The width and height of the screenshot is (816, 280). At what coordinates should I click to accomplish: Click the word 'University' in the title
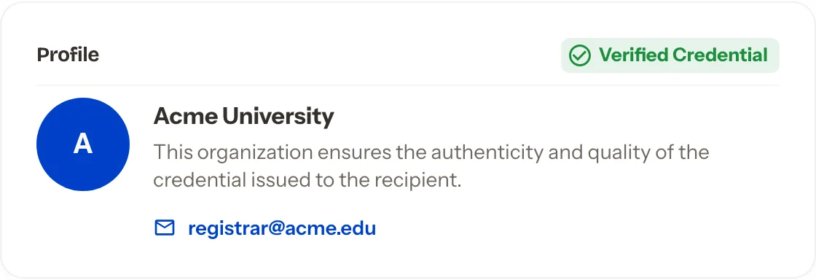(x=278, y=117)
